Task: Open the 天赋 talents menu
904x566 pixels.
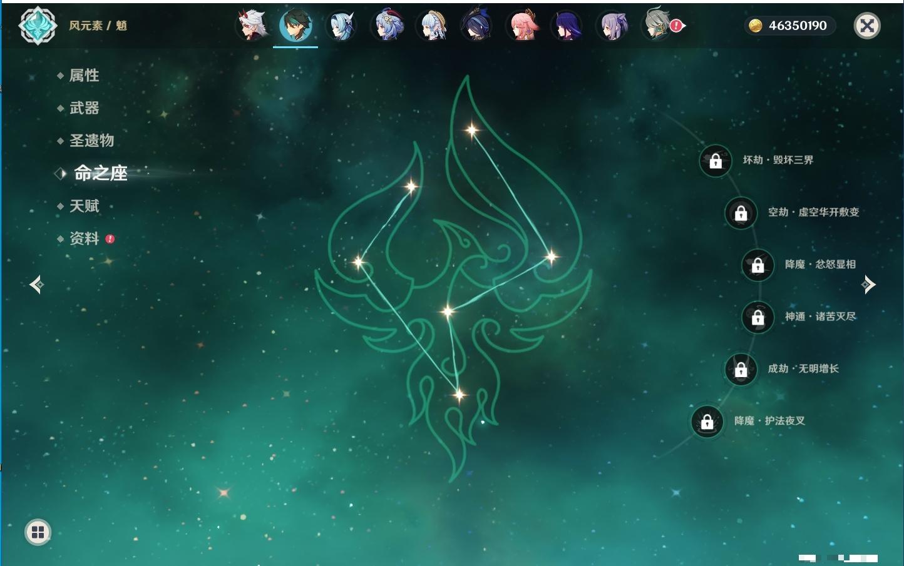Action: point(84,206)
